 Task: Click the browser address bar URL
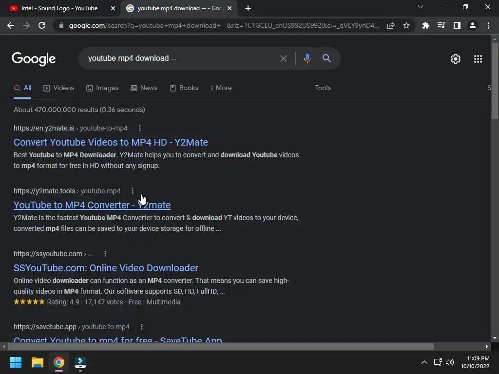click(x=224, y=25)
